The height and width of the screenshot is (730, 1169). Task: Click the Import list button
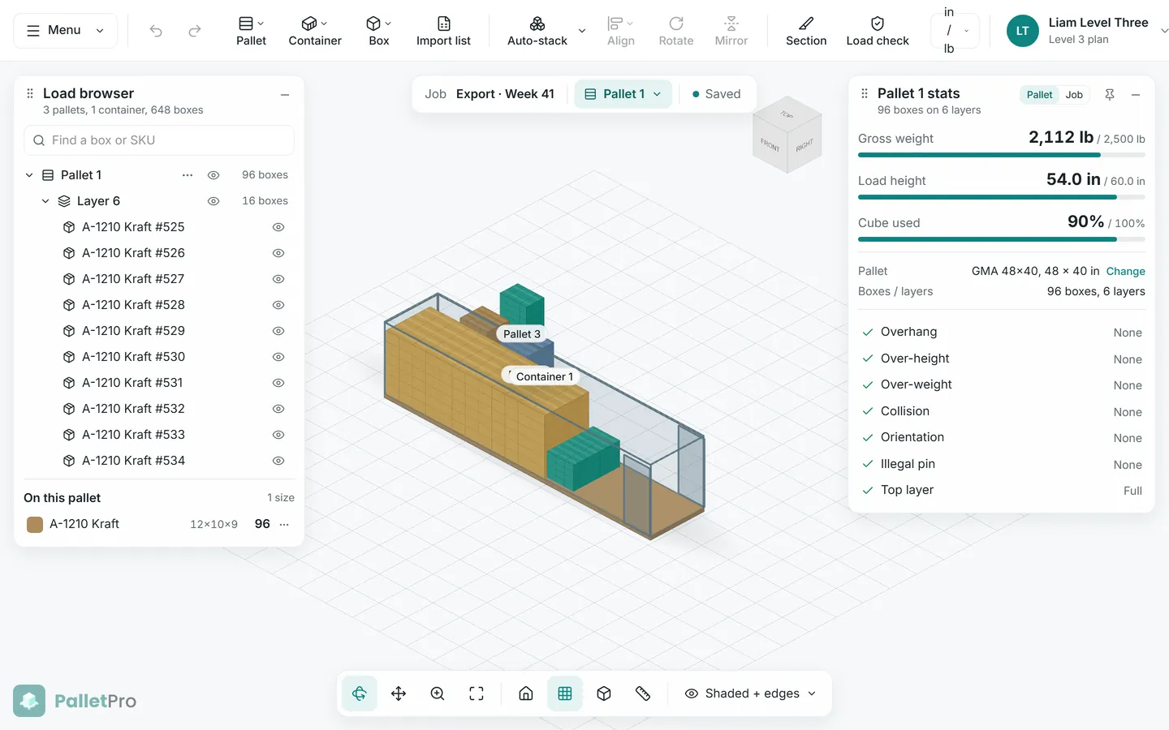(443, 31)
